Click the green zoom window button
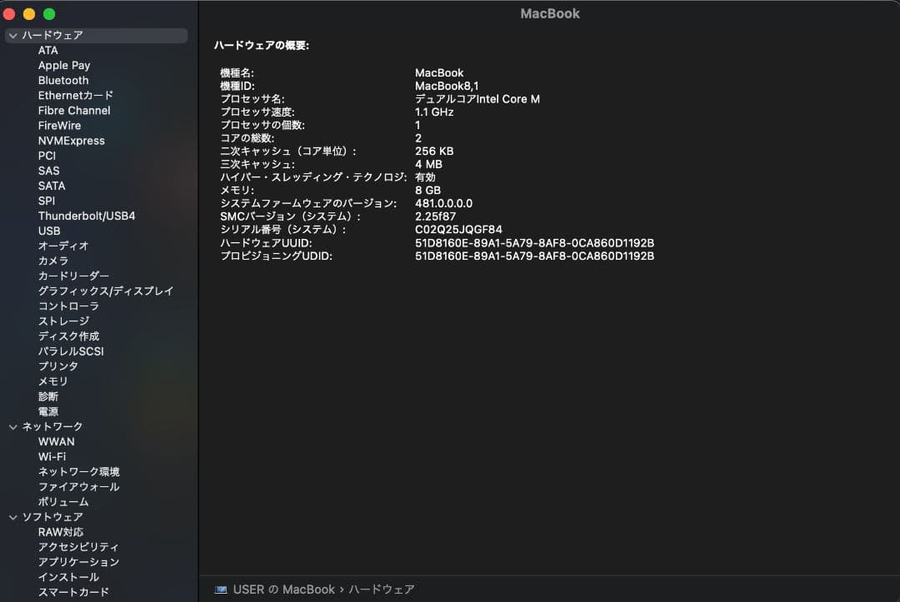This screenshot has width=900, height=602. 49,14
